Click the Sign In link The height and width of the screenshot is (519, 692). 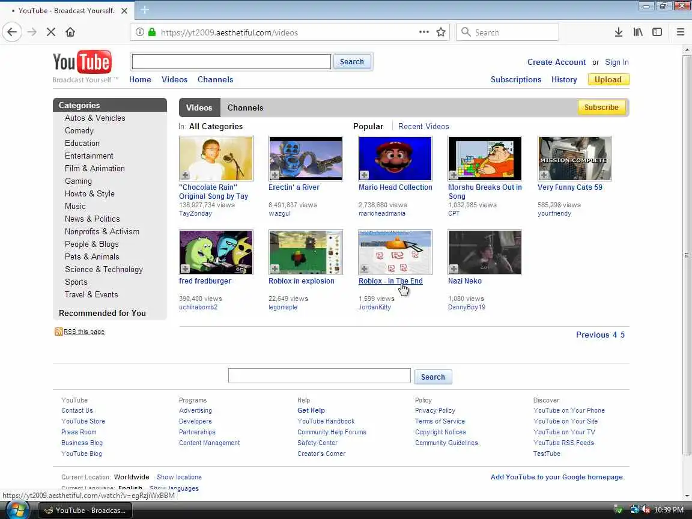pyautogui.click(x=616, y=62)
